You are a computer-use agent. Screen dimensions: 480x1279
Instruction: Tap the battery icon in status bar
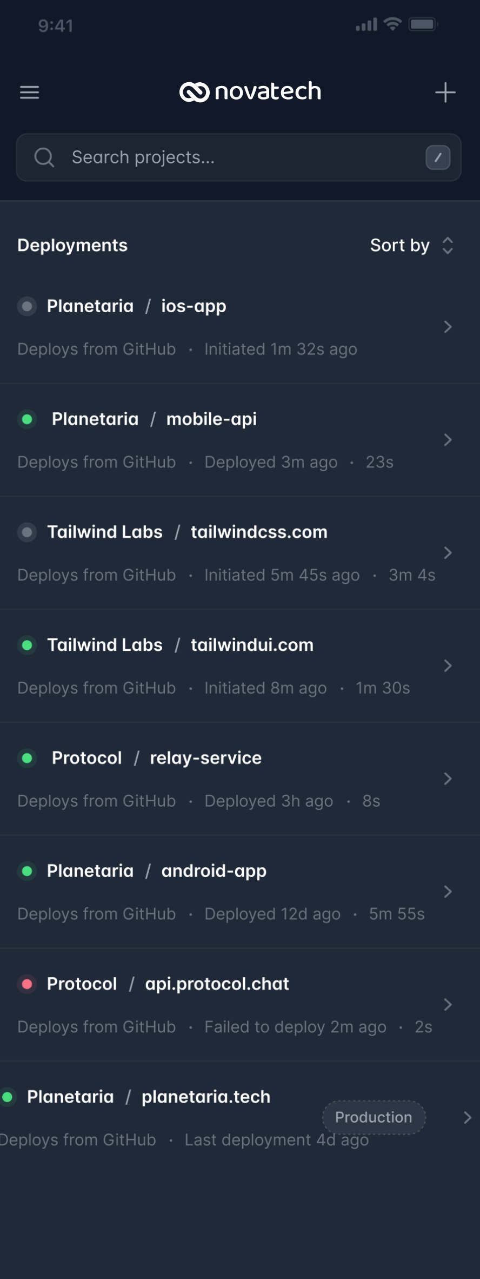tap(423, 24)
